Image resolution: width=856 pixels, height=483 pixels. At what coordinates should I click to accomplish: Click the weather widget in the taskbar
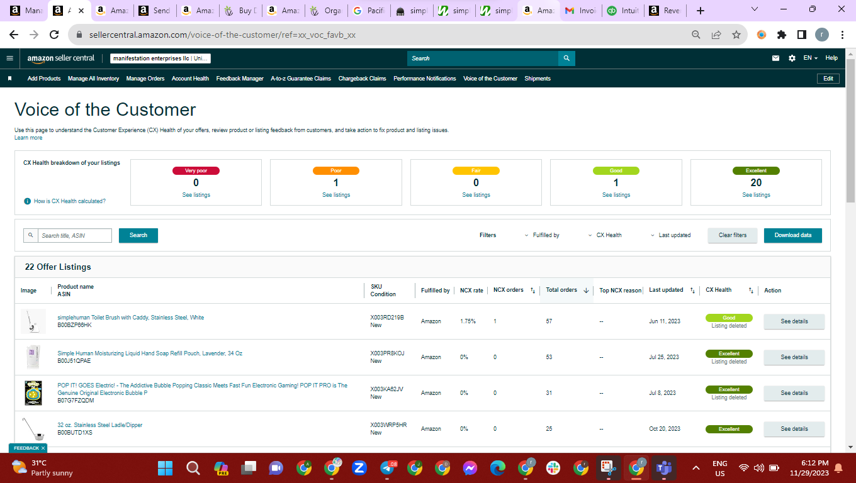click(x=42, y=468)
